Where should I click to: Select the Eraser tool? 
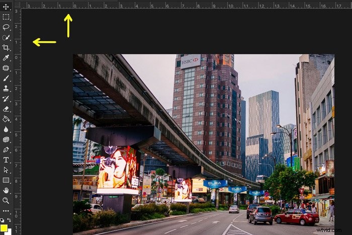[6, 109]
